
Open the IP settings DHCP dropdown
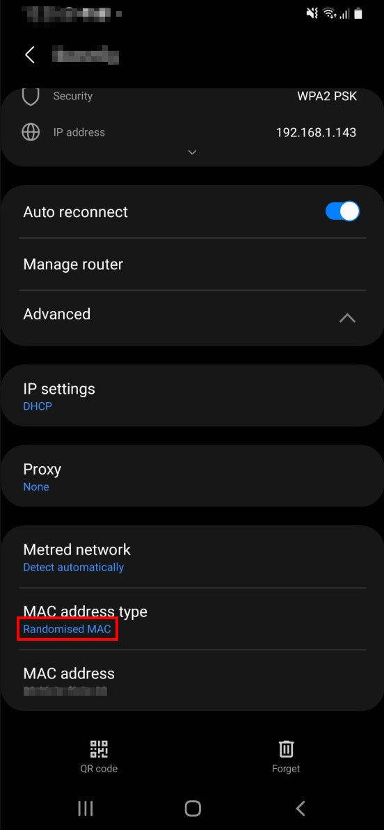[192, 395]
